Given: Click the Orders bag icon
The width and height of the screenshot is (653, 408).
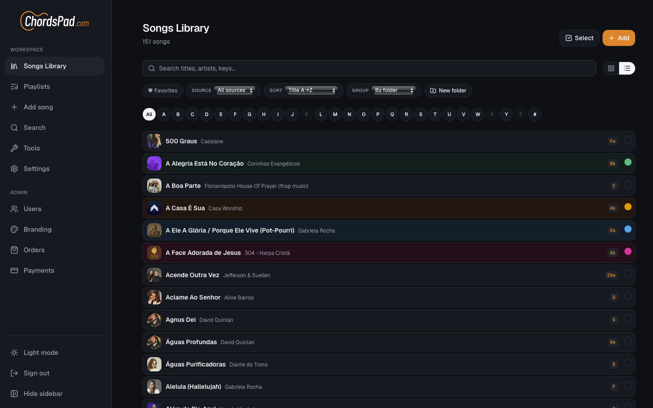Looking at the screenshot, I should click(14, 250).
